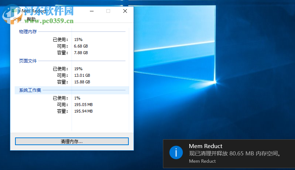Click the 195.05 MB available value
Viewport: 295px width, 170px height.
[x=83, y=105]
